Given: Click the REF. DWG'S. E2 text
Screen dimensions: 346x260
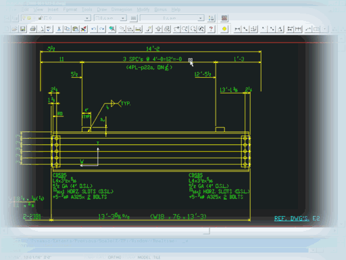Looking at the screenshot, I should pos(297,219).
